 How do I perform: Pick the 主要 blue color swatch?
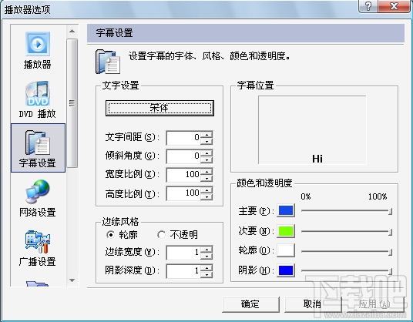coord(286,210)
